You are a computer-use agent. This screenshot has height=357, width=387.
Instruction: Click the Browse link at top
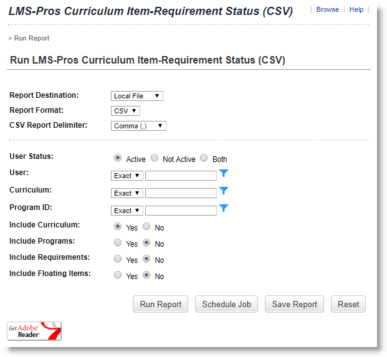click(x=327, y=9)
